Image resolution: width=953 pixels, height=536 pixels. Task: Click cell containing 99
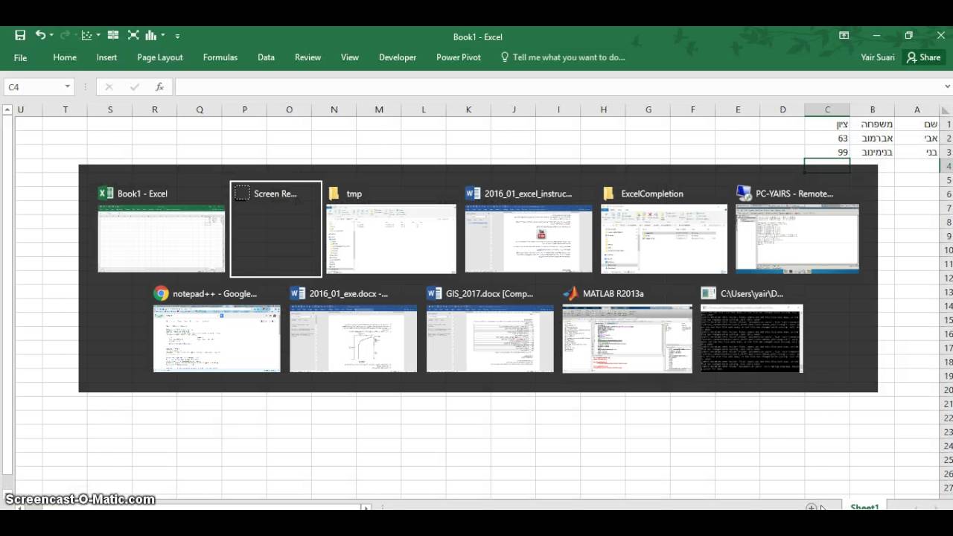click(x=827, y=152)
